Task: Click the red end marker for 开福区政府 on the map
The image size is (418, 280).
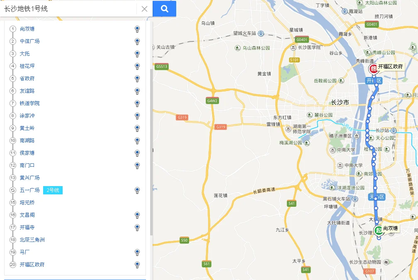Action: 374,69
